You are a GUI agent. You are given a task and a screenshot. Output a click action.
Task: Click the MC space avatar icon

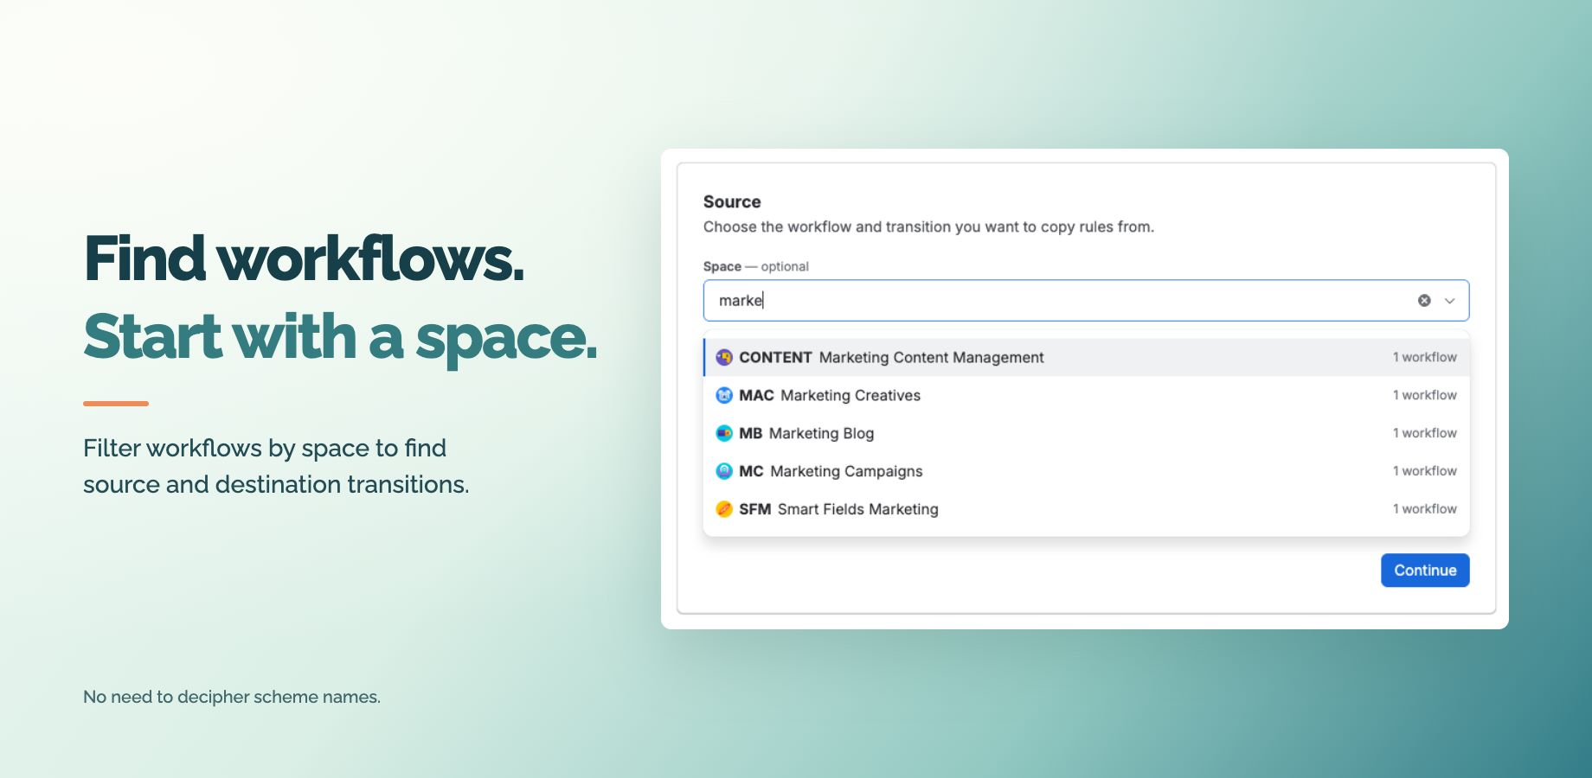point(724,471)
